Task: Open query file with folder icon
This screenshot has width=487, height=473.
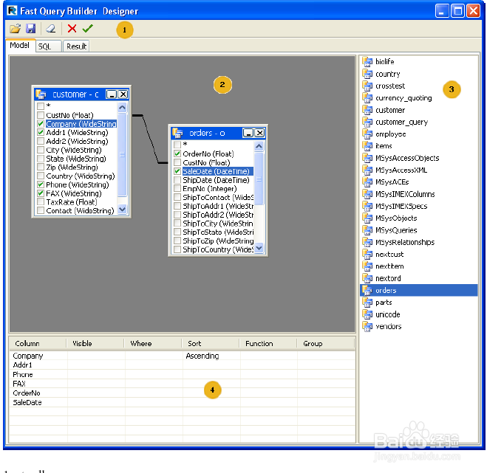Action: pos(15,29)
